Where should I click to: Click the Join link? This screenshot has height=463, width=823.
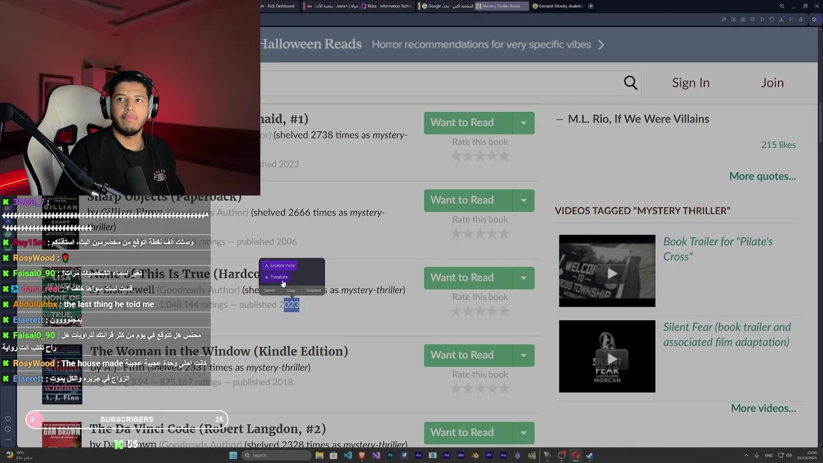(772, 83)
